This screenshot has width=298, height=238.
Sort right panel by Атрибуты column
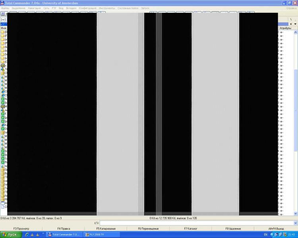click(x=286, y=28)
